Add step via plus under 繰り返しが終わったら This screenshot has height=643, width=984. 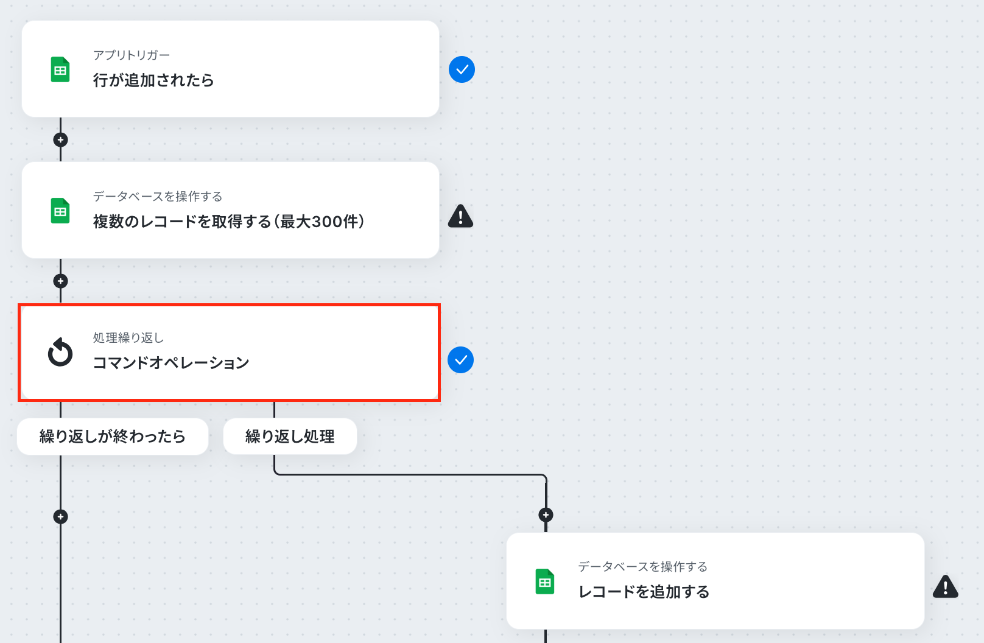tap(60, 517)
